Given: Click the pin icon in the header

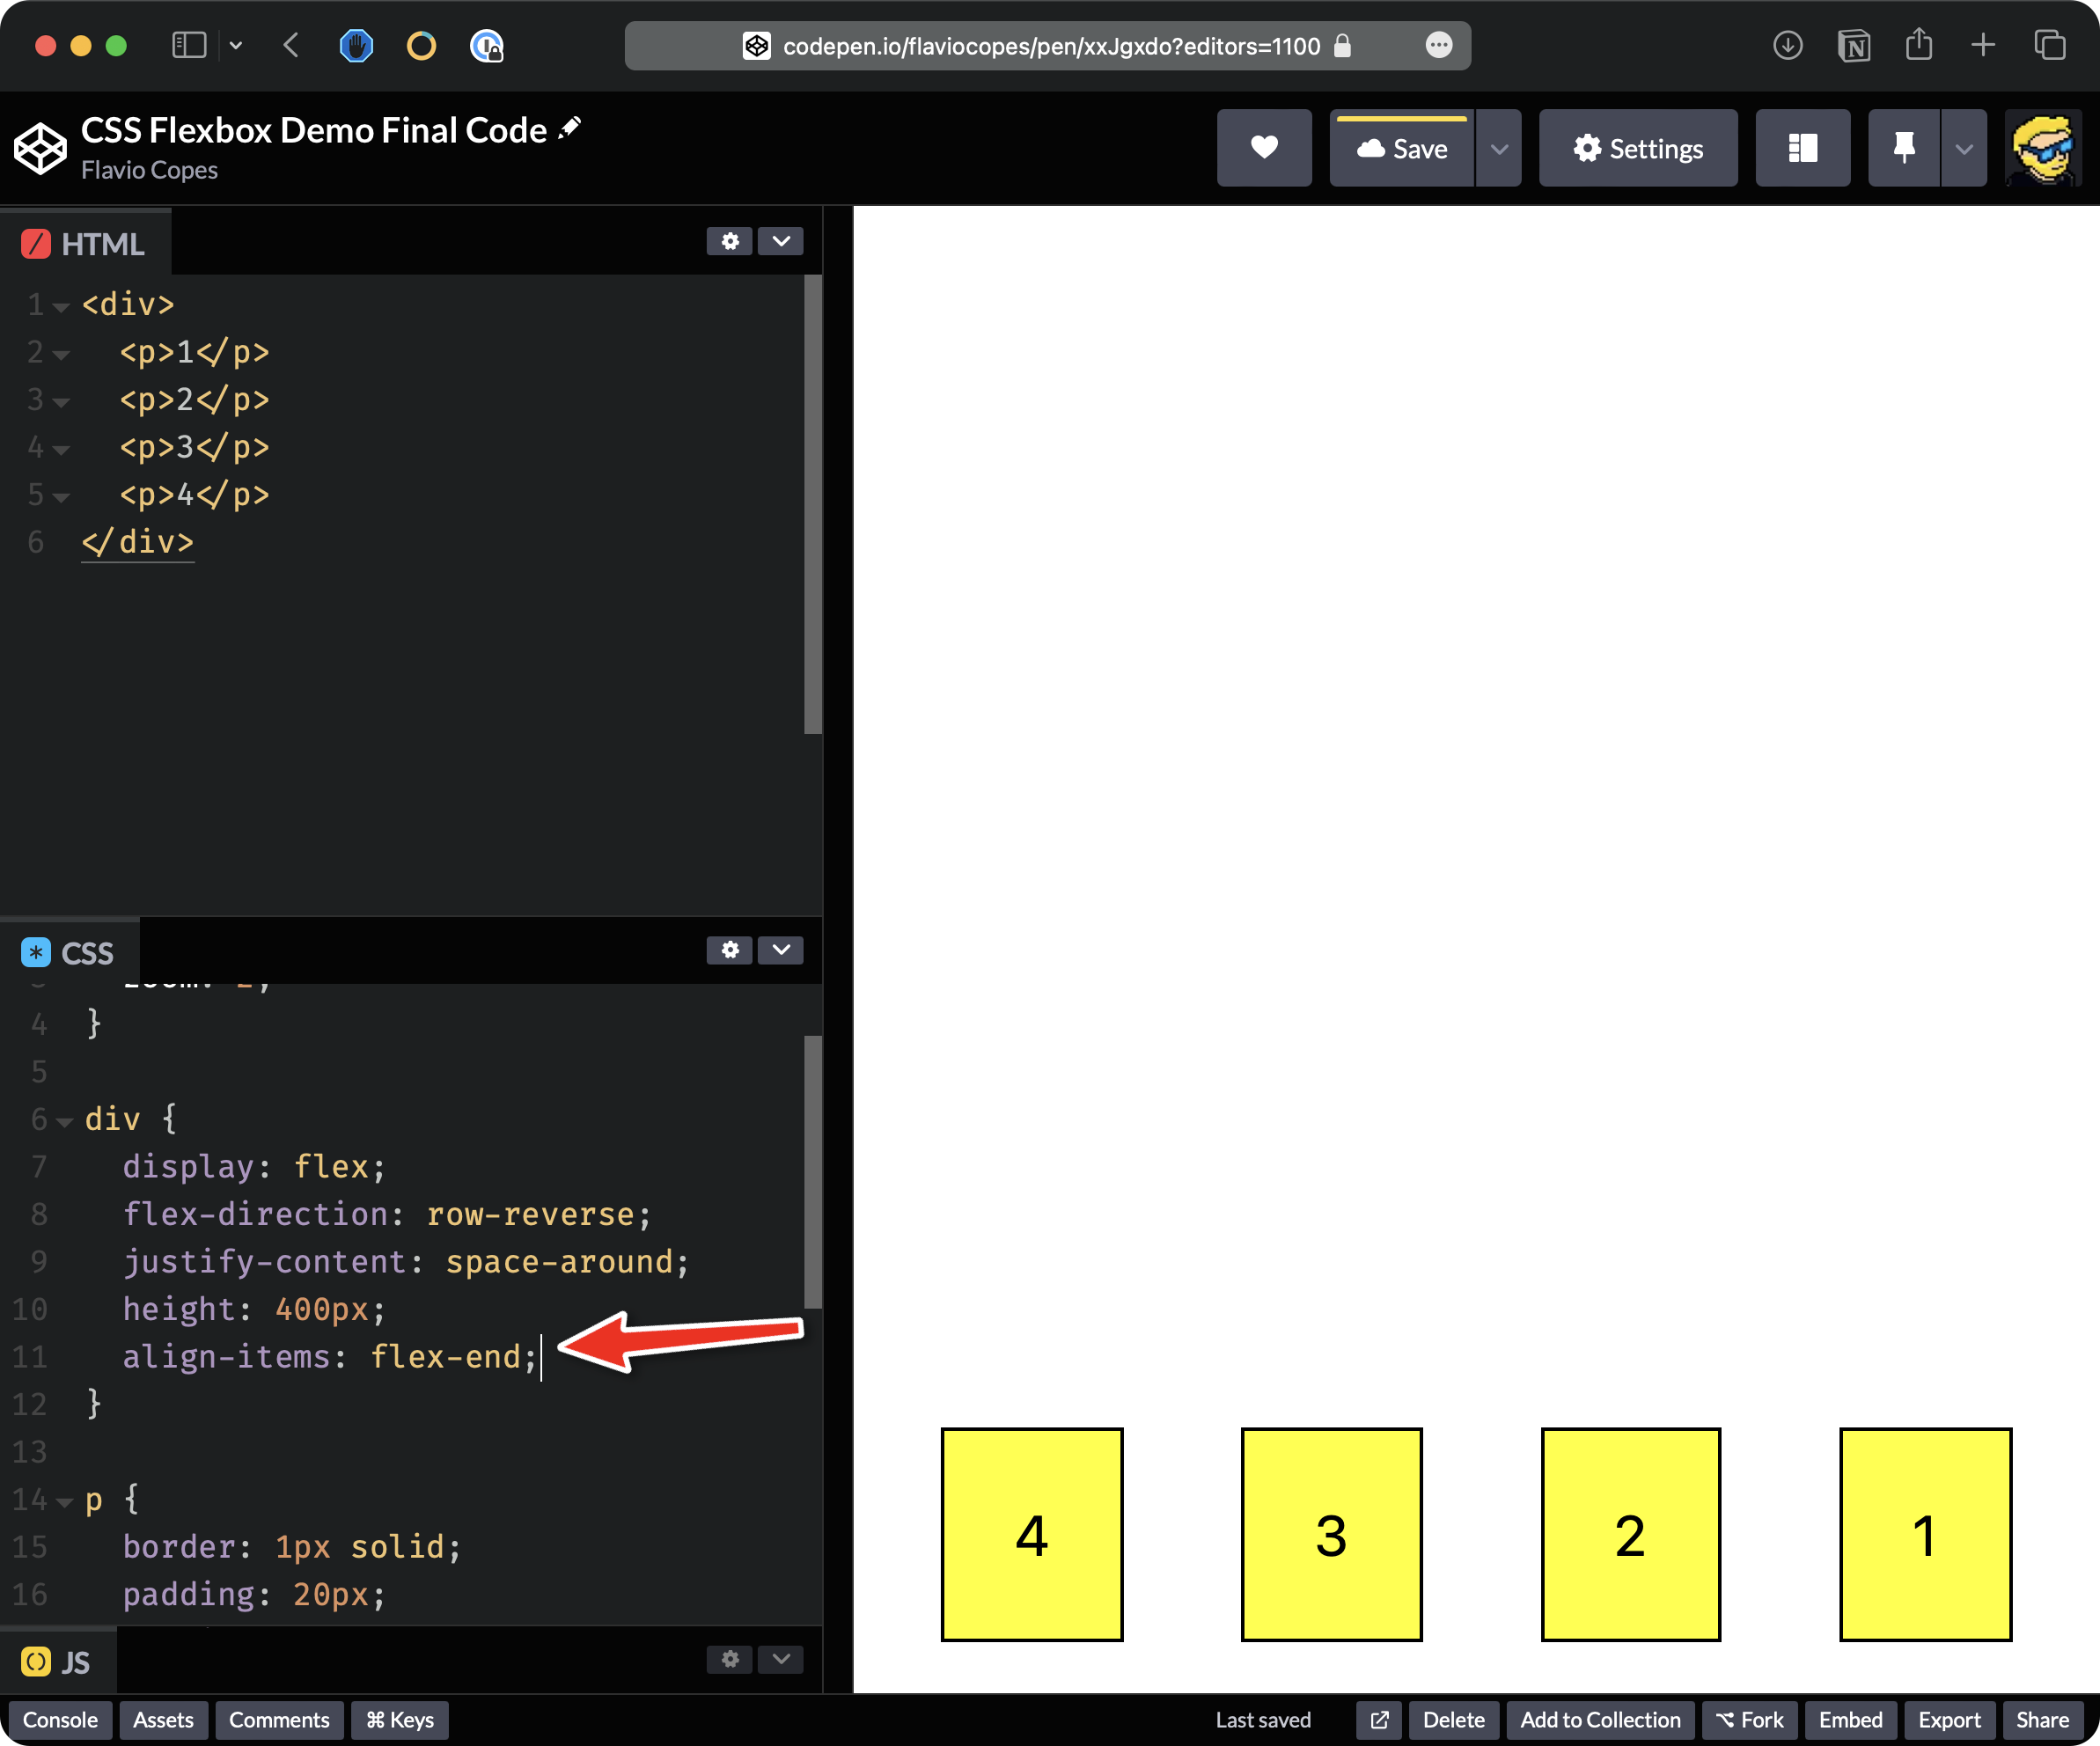Looking at the screenshot, I should 1903,148.
